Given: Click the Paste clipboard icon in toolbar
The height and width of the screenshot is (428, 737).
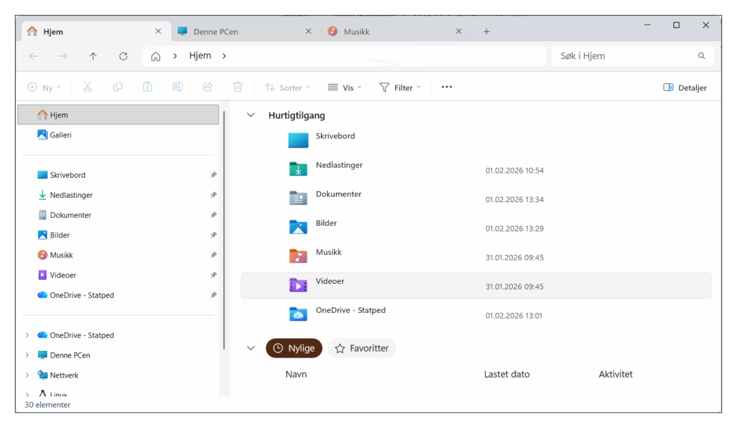Looking at the screenshot, I should [x=148, y=87].
